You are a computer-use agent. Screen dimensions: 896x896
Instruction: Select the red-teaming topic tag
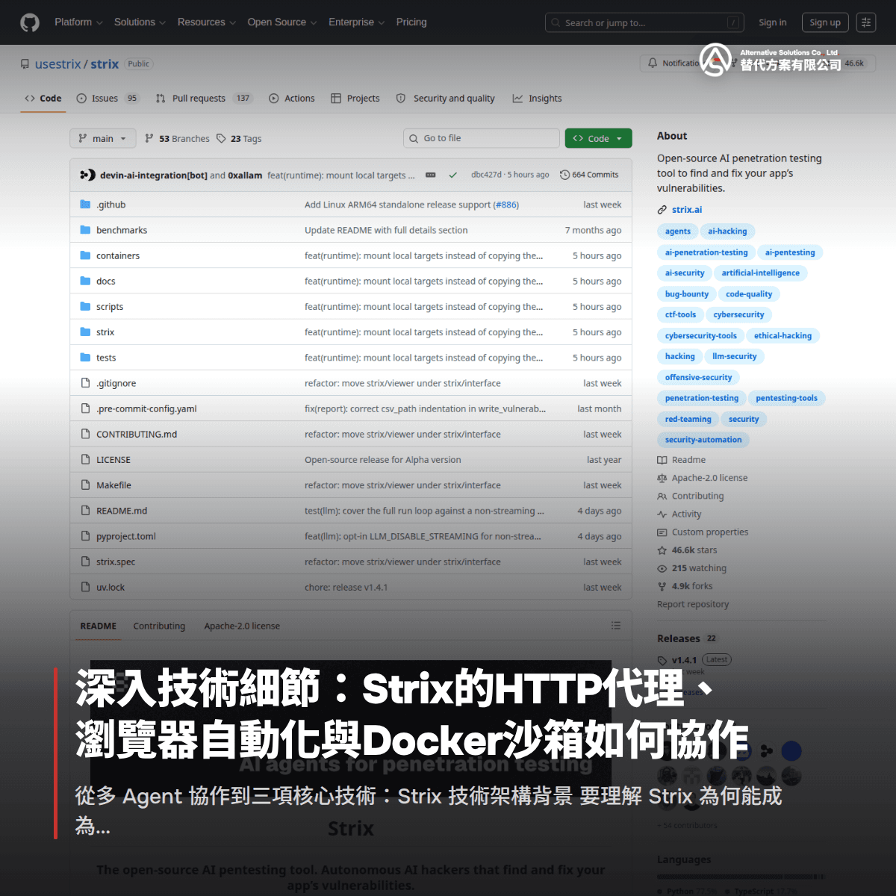[688, 420]
